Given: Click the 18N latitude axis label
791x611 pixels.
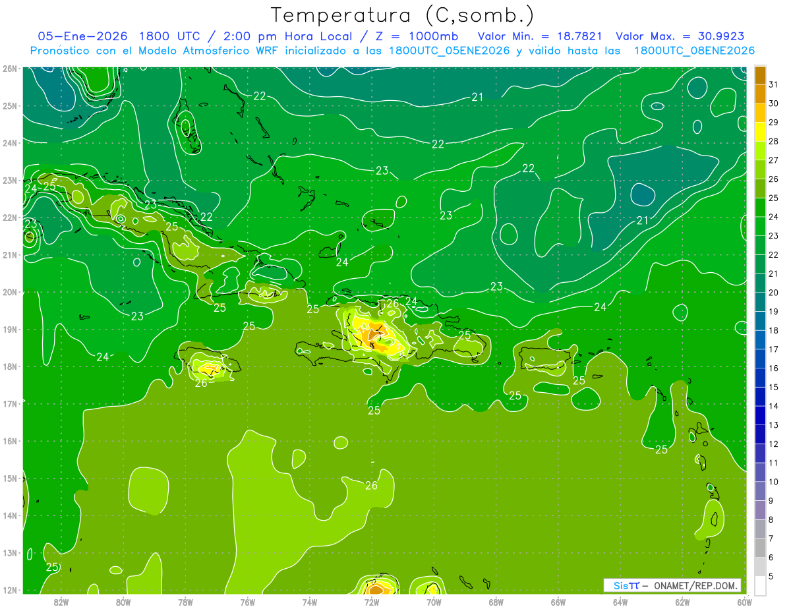Looking at the screenshot, I should pos(9,366).
